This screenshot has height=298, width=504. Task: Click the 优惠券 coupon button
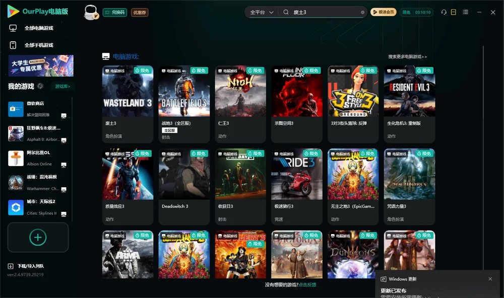(140, 12)
